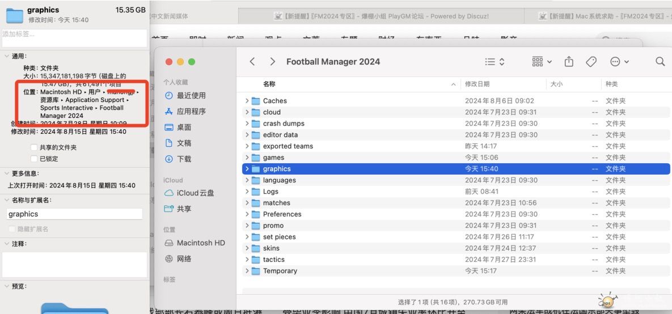
Task: Click the 注释 comments text area
Action: click(x=74, y=264)
